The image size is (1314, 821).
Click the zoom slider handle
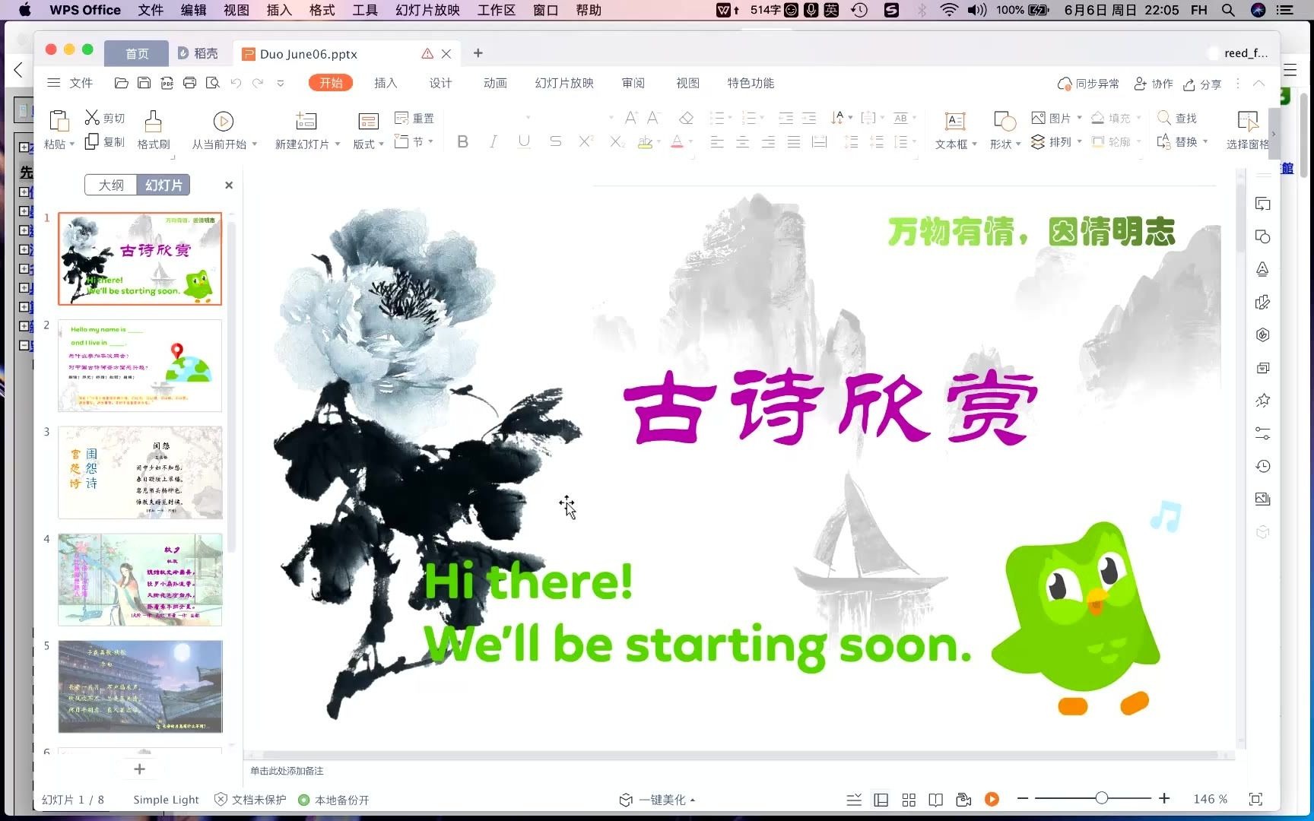click(x=1101, y=798)
